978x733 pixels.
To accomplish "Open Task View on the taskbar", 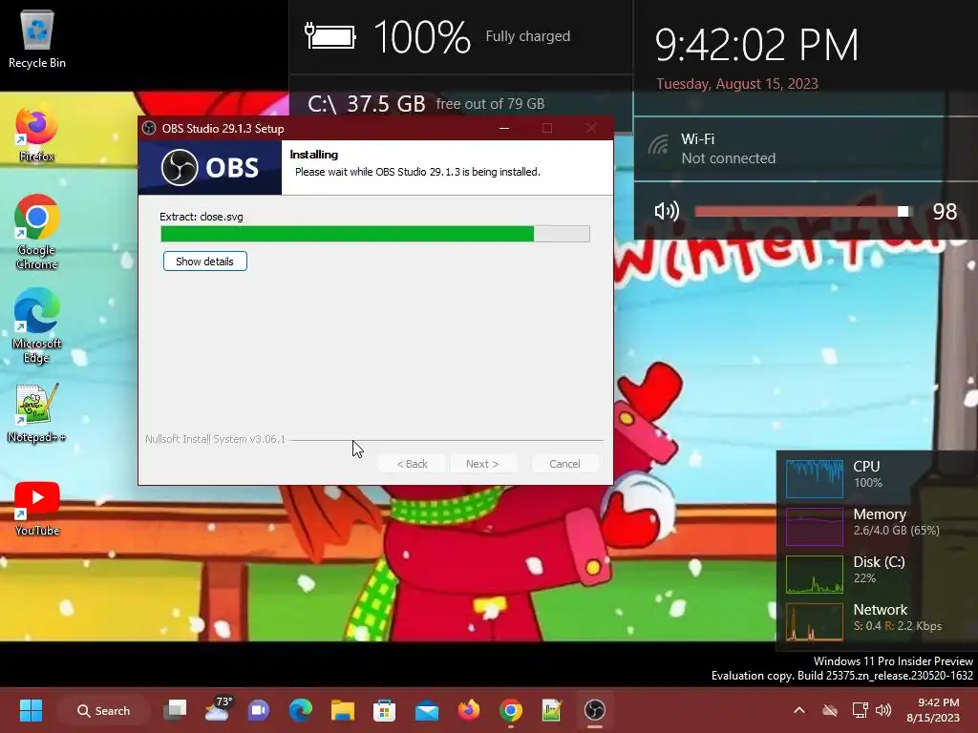I will 176,710.
